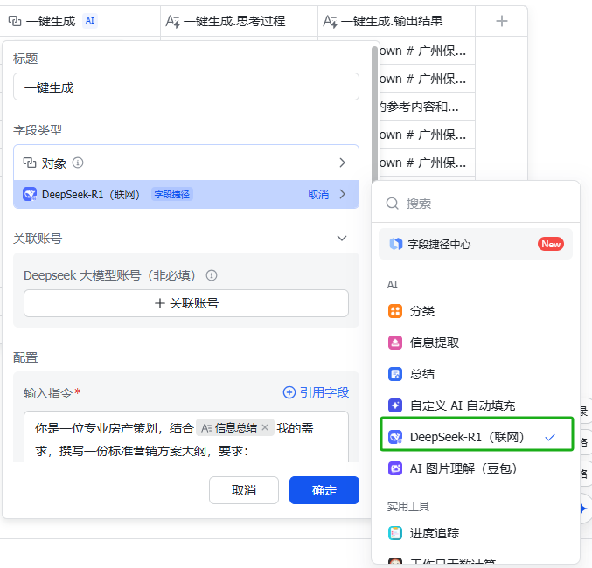Click the 字段捷径中心 icon
592x568 pixels.
click(395, 244)
